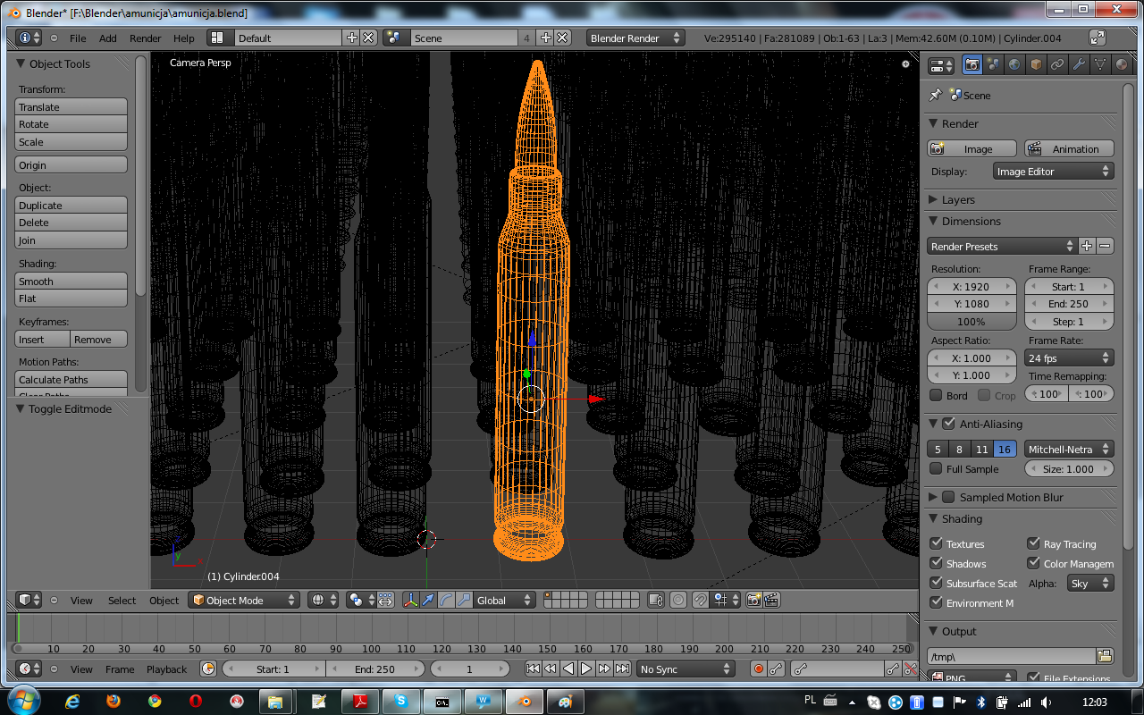This screenshot has height=715, width=1144.
Task: Click the Smooth shading button
Action: point(71,281)
